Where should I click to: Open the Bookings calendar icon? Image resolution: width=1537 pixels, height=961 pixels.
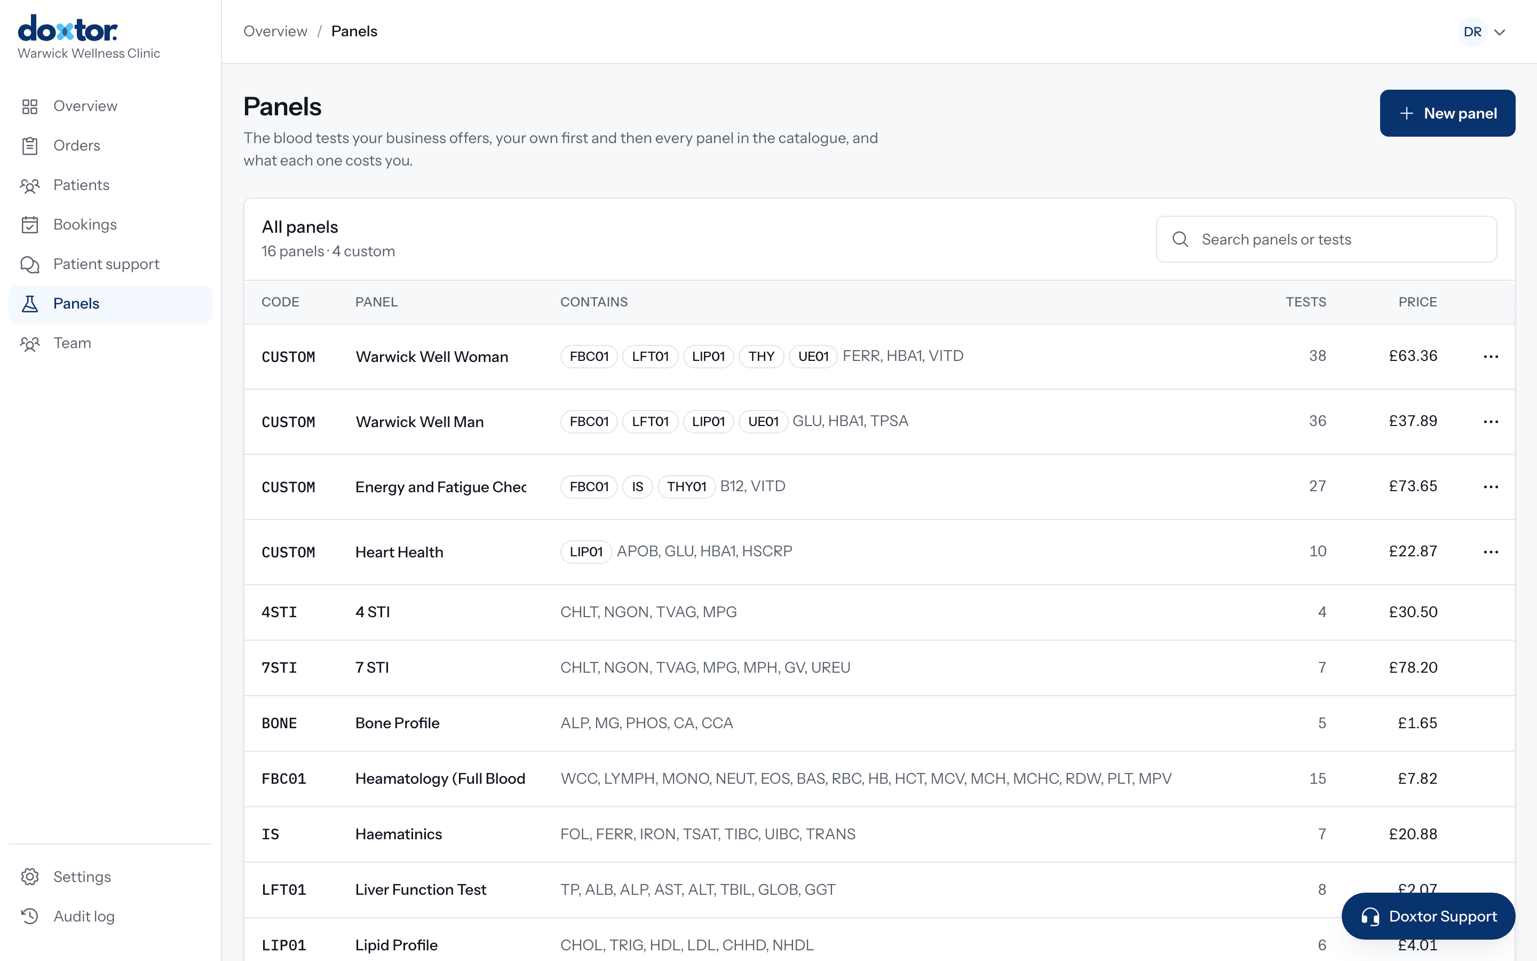click(x=30, y=224)
